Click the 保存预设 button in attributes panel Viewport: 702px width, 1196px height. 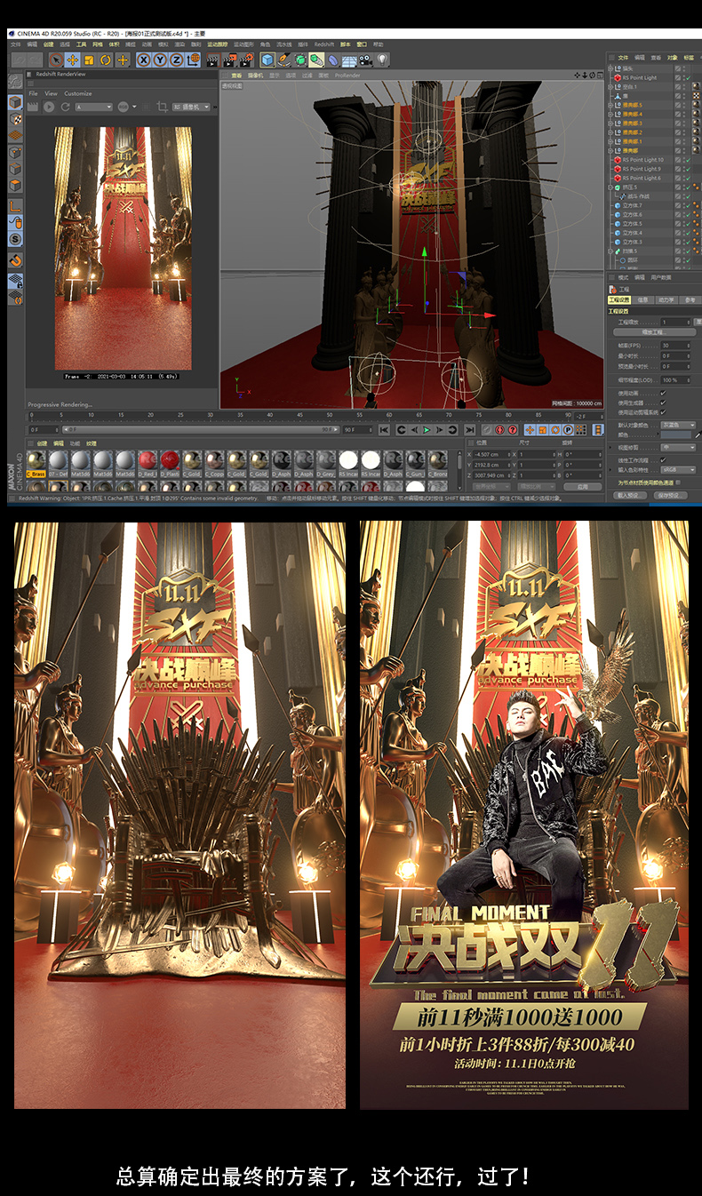click(671, 495)
